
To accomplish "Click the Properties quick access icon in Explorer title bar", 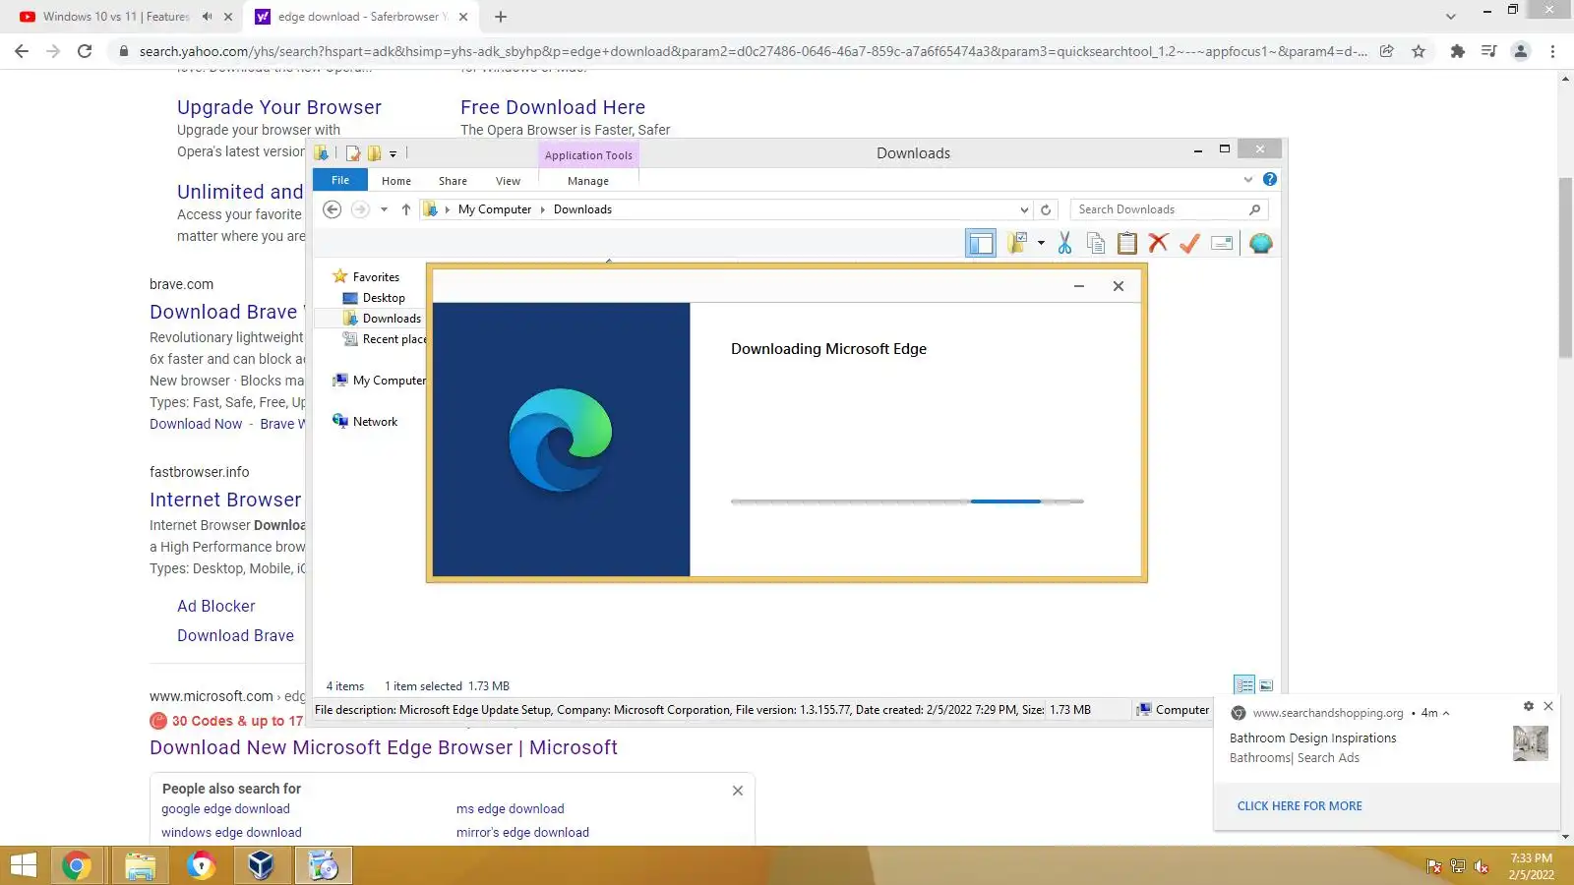I will pyautogui.click(x=352, y=153).
